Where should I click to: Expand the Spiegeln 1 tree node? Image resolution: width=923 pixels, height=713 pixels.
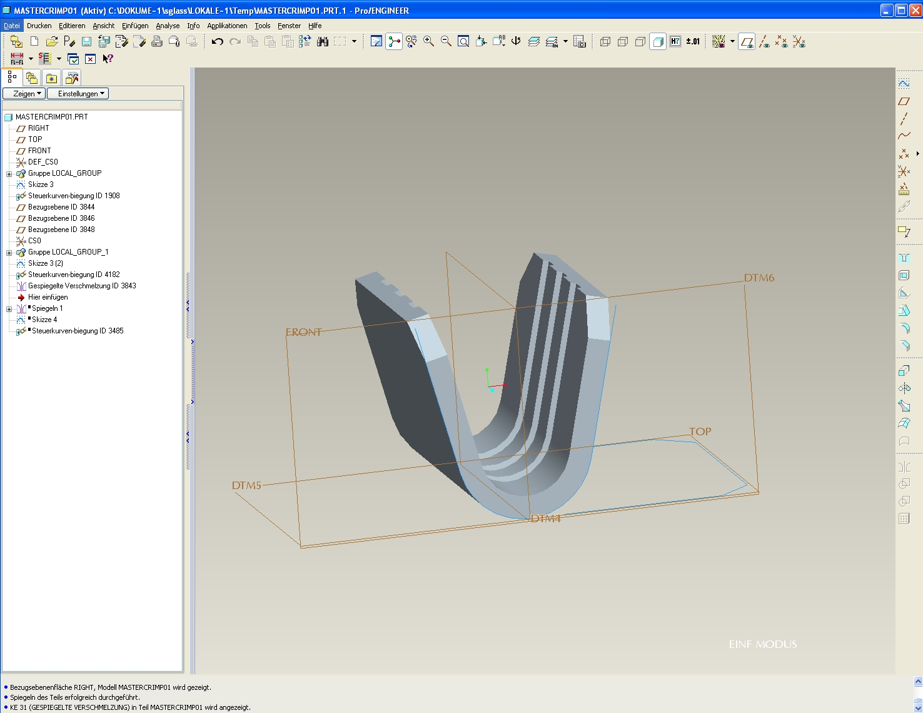(x=9, y=309)
